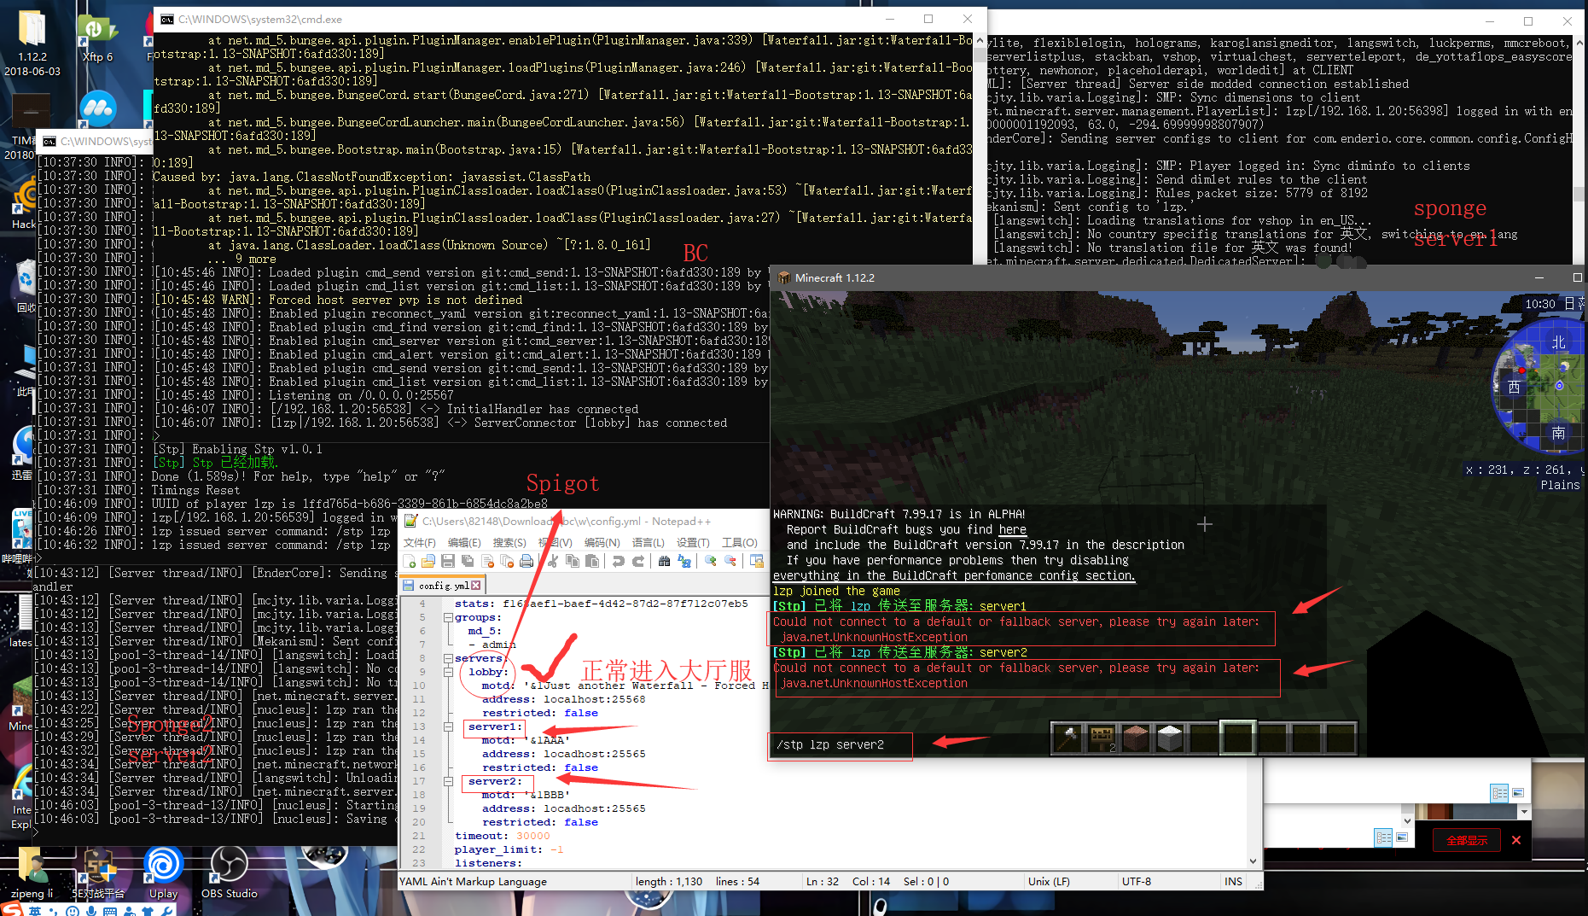This screenshot has width=1588, height=916.
Task: Open OBS Studio desktop shortcut
Action: 229,872
